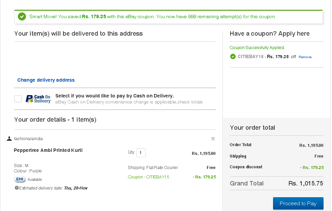Remove item using the gray X icon
The width and height of the screenshot is (332, 211).
click(x=213, y=139)
